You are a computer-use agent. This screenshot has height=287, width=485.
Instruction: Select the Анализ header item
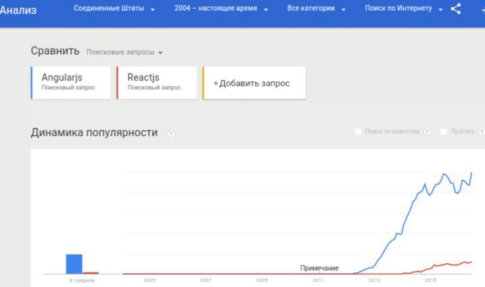18,10
